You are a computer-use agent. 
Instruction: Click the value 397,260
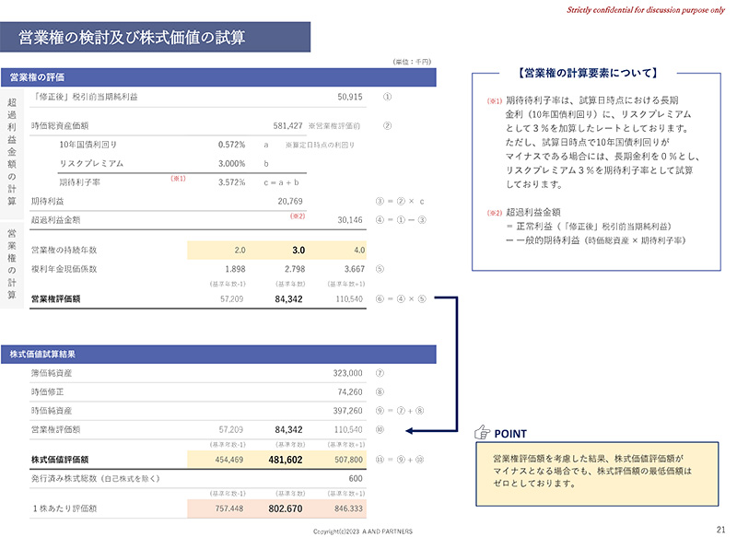pos(348,411)
